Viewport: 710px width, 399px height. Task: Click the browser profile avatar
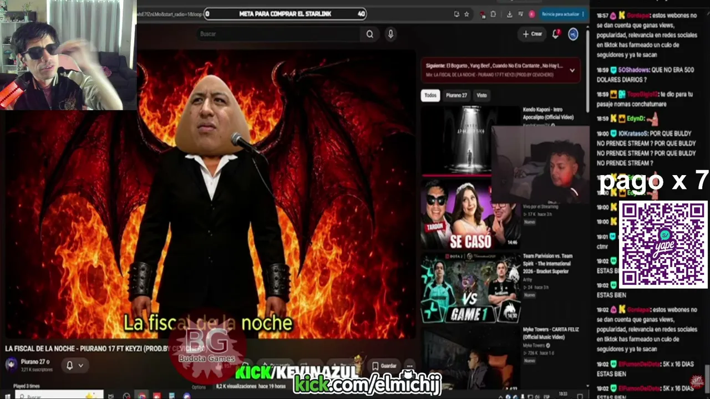531,14
